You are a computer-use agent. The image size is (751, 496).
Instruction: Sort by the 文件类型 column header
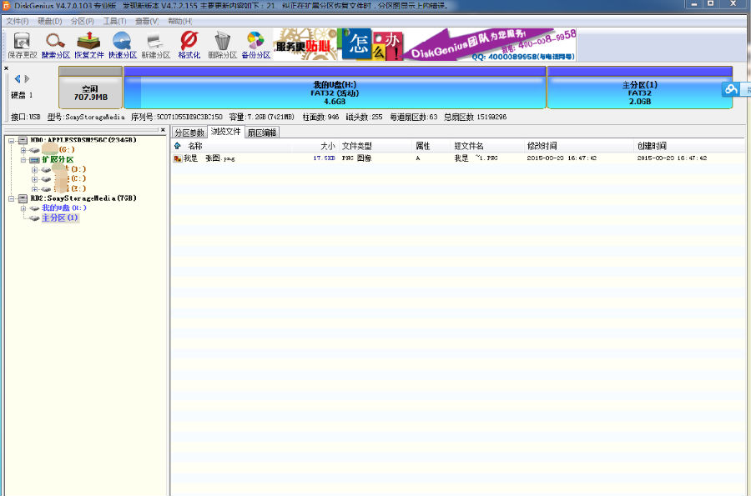(x=357, y=146)
